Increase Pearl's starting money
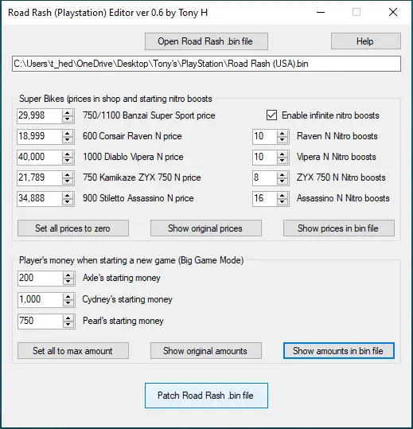 click(x=68, y=318)
